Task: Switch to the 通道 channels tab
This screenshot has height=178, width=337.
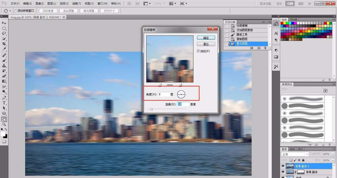Action: [292, 149]
